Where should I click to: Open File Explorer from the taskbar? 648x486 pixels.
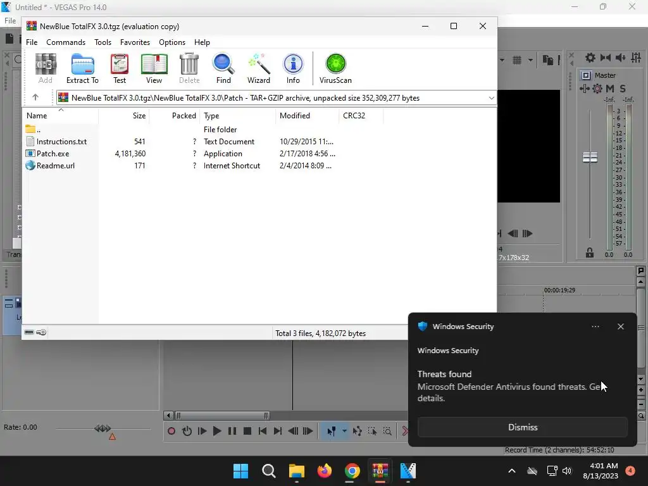pyautogui.click(x=296, y=471)
